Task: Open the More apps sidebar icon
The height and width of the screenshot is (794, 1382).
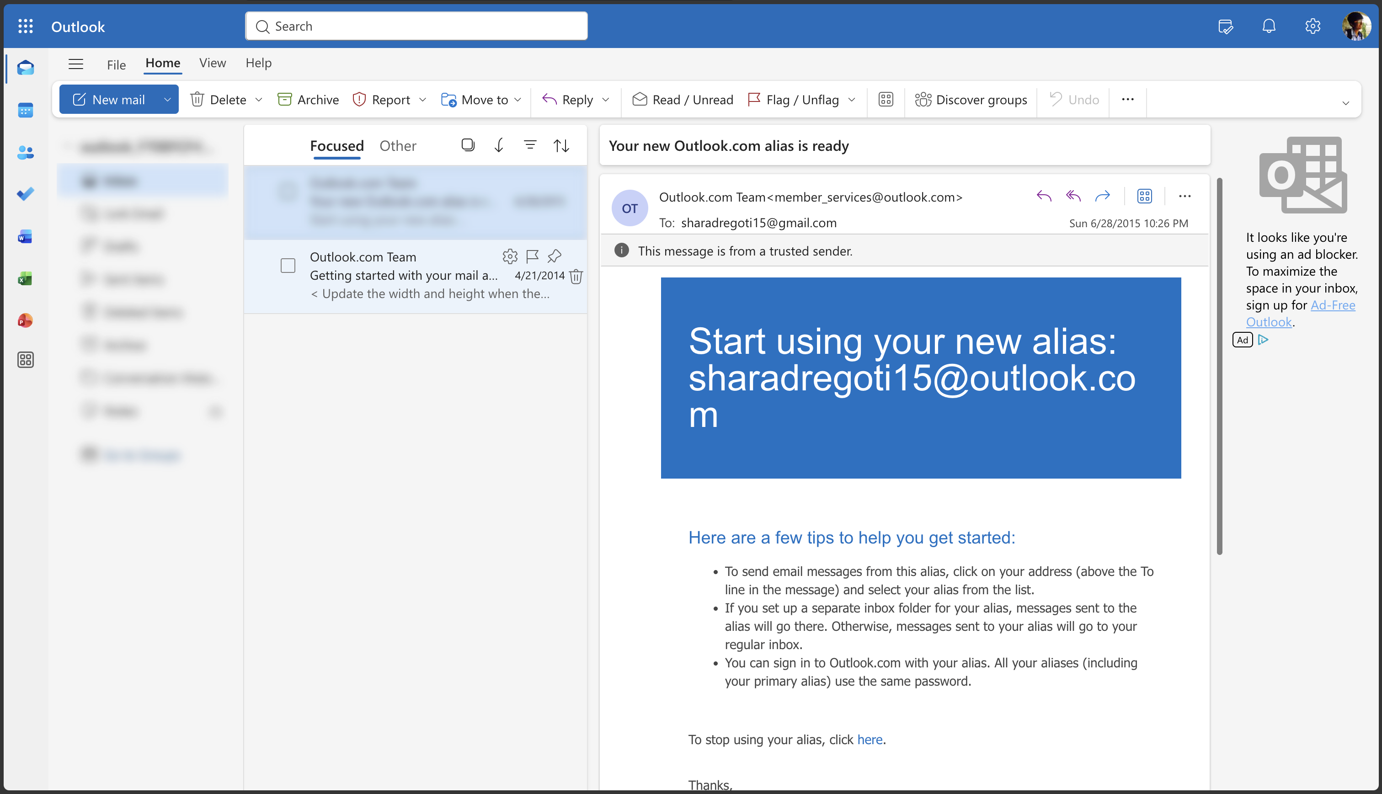Action: click(25, 360)
